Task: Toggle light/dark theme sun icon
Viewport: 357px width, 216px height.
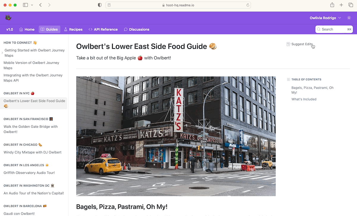Action: [x=349, y=18]
